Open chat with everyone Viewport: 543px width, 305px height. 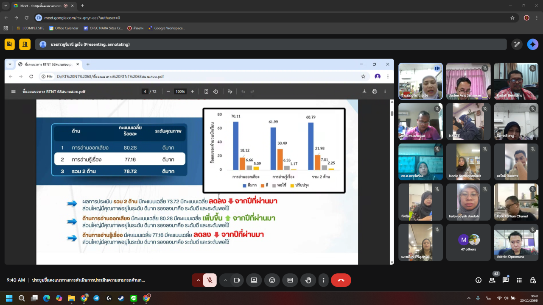pyautogui.click(x=506, y=280)
